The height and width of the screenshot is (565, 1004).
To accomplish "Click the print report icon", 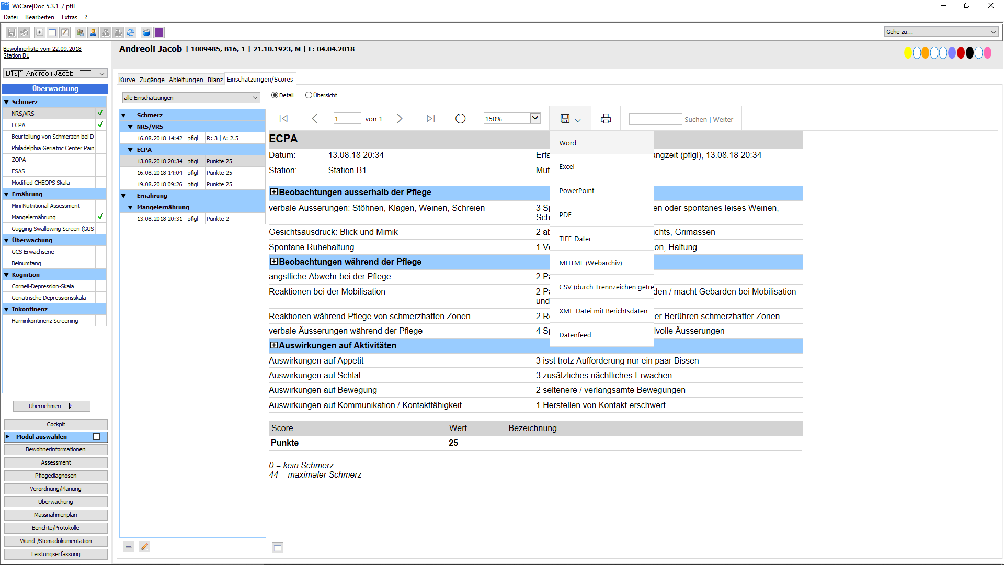I will pyautogui.click(x=606, y=119).
